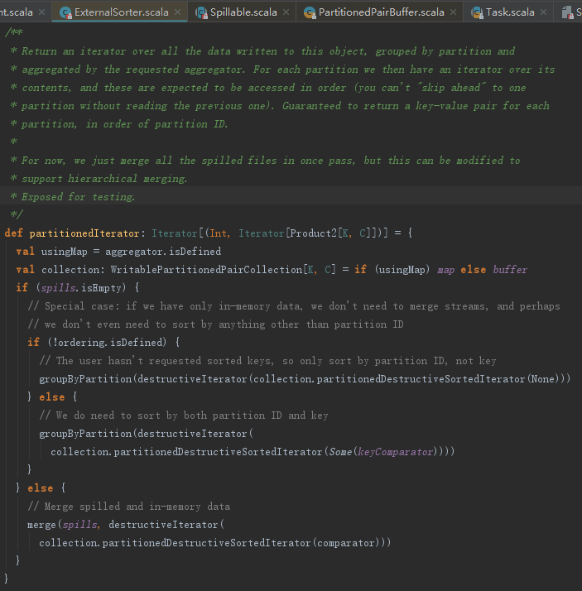Close the PartitionedPairBuffer.scala tab
The width and height of the screenshot is (582, 591).
pos(454,12)
